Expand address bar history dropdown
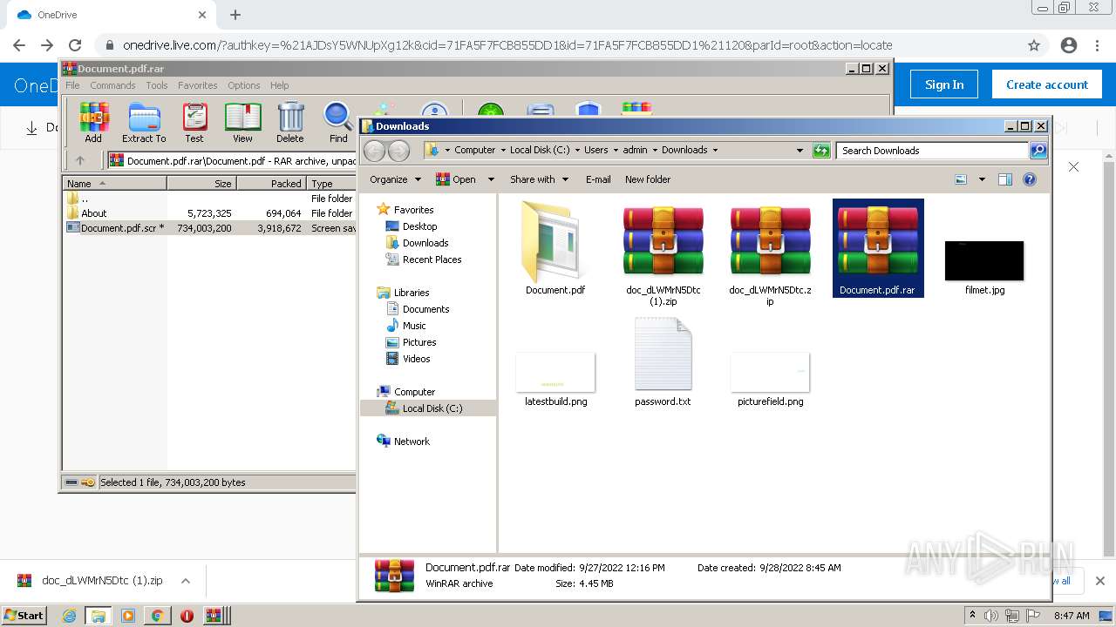This screenshot has height=627, width=1116. (x=800, y=151)
